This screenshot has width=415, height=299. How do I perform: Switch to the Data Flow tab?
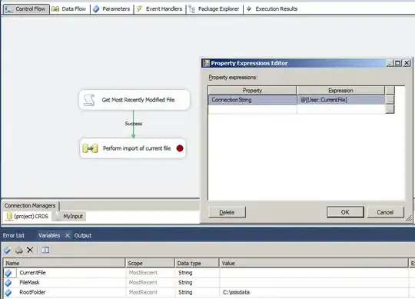pos(69,8)
